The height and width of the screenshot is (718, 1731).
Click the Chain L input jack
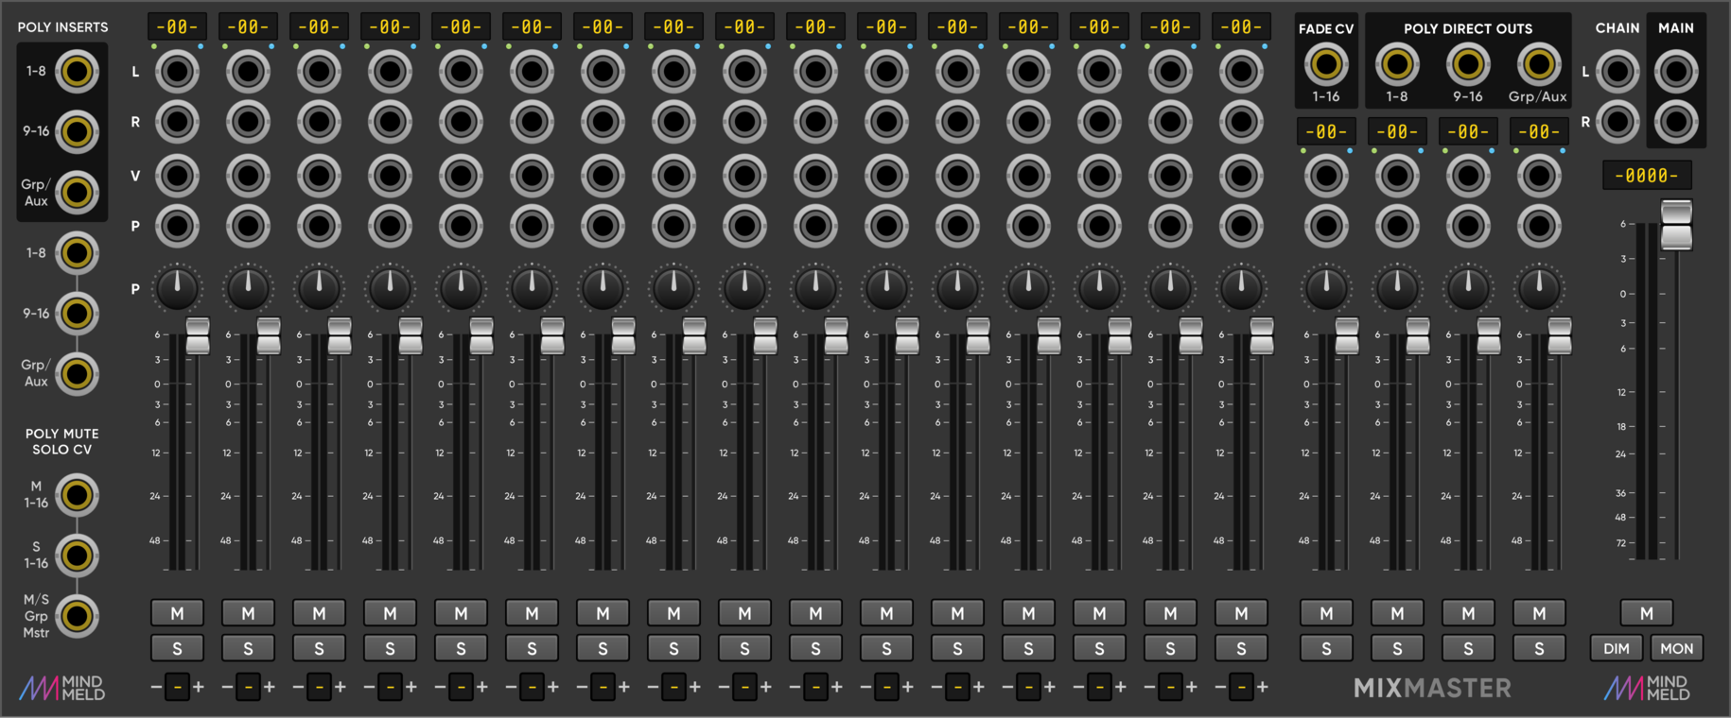pyautogui.click(x=1617, y=71)
